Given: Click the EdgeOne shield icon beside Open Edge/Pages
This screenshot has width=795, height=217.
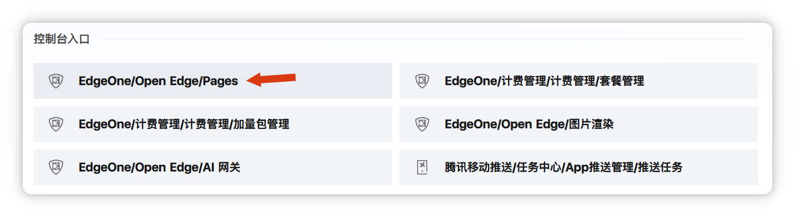Looking at the screenshot, I should click(56, 81).
